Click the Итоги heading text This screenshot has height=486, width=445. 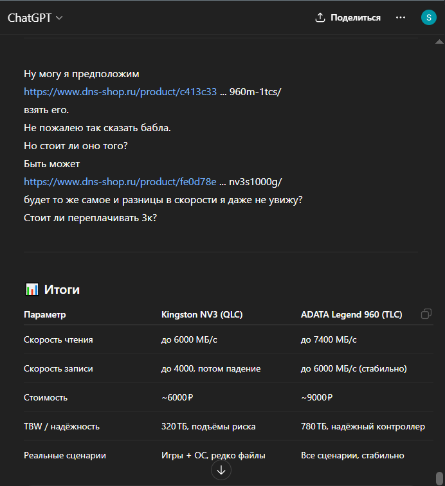pyautogui.click(x=62, y=289)
